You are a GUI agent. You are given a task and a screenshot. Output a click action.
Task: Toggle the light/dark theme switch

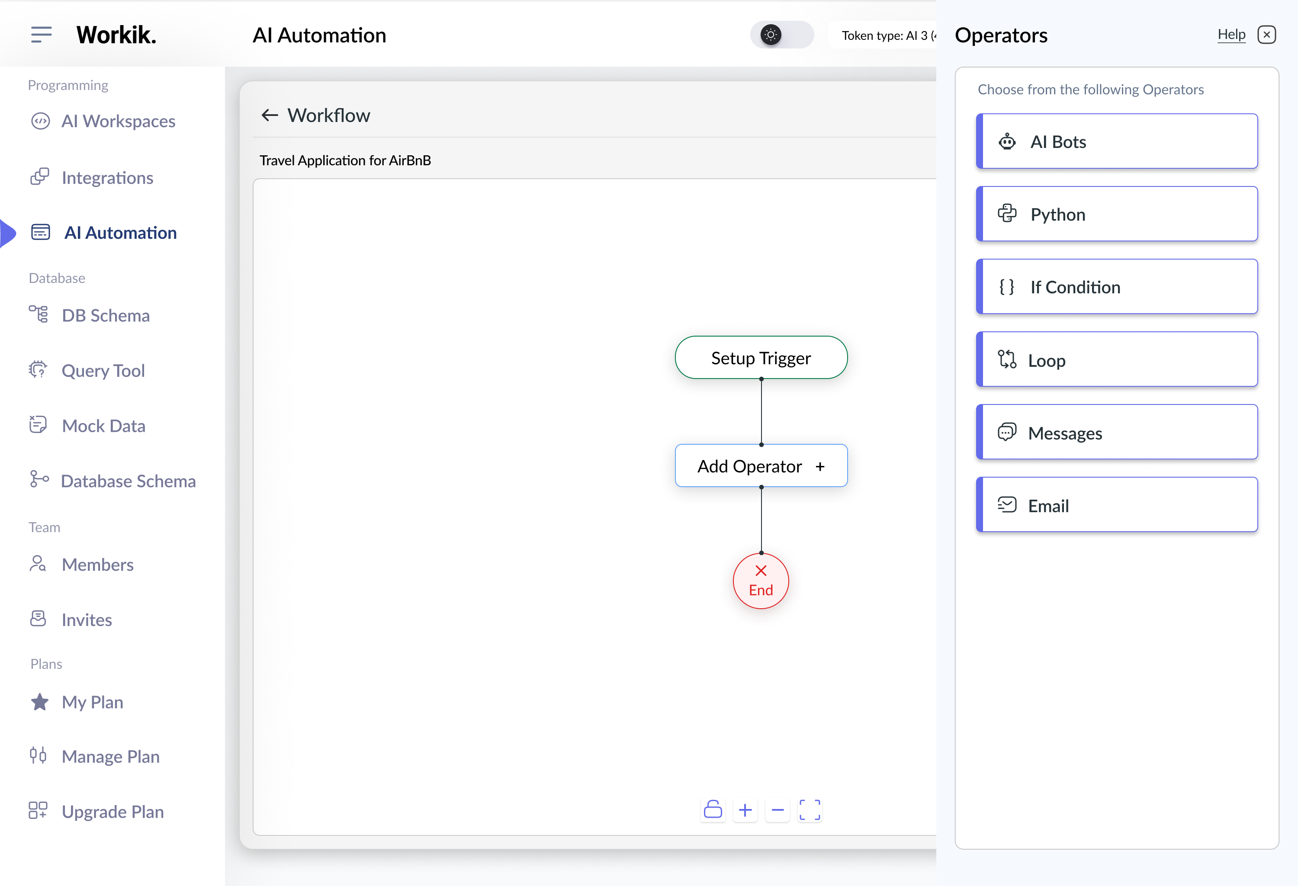click(x=781, y=35)
